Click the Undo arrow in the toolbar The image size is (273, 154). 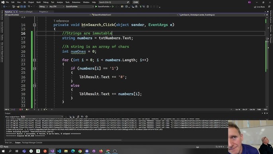click(x=29, y=7)
